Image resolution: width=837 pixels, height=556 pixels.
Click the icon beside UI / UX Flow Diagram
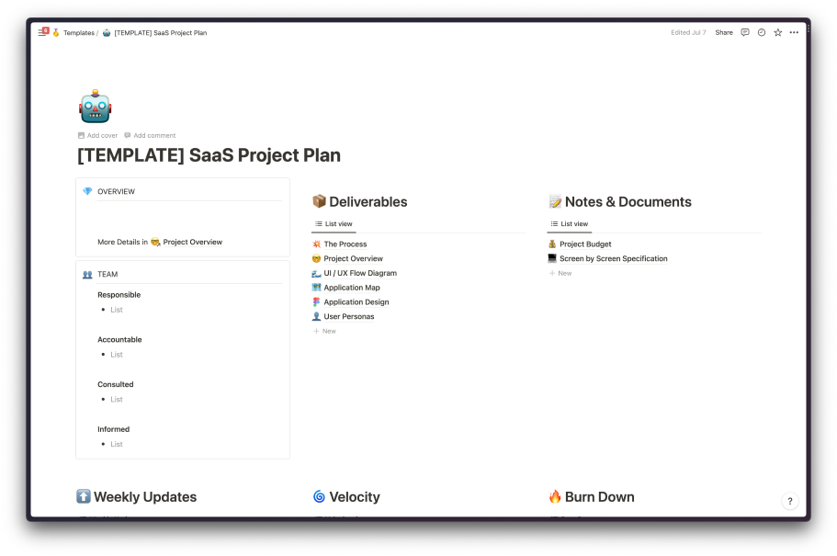pyautogui.click(x=317, y=273)
